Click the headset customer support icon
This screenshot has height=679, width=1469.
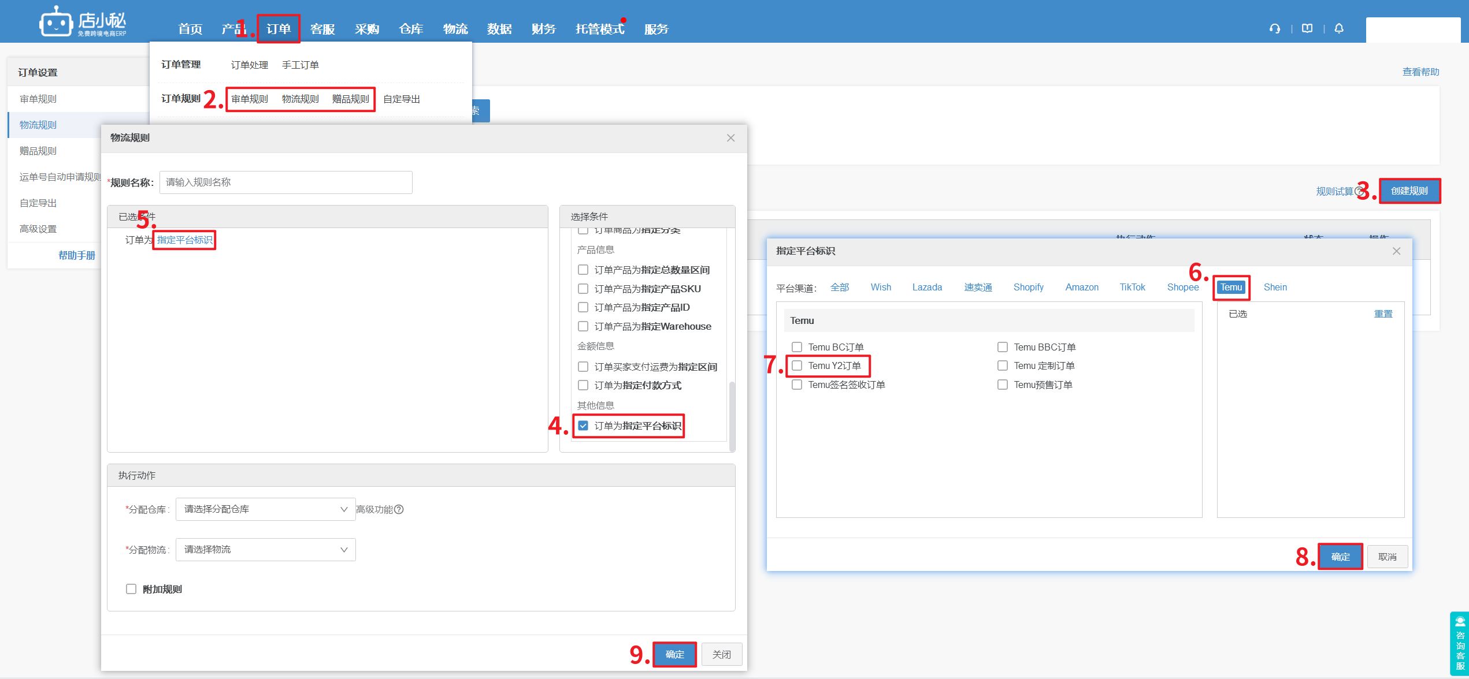click(1274, 29)
